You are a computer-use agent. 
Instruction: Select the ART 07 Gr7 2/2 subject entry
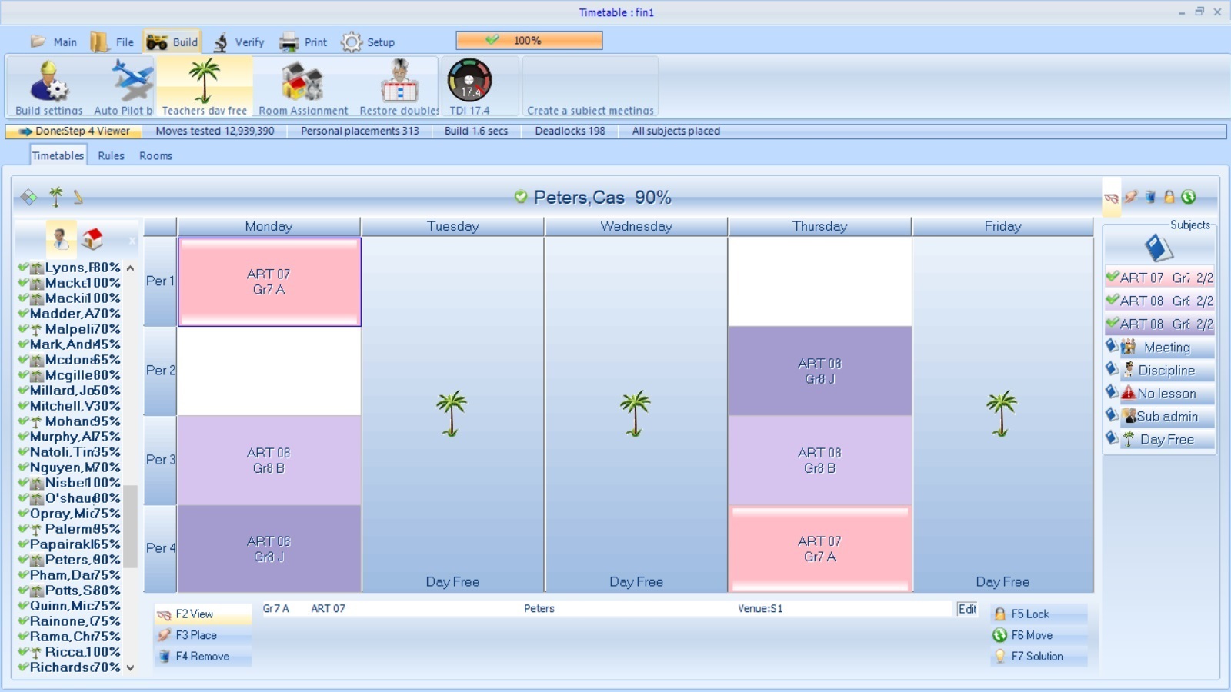[x=1159, y=278]
